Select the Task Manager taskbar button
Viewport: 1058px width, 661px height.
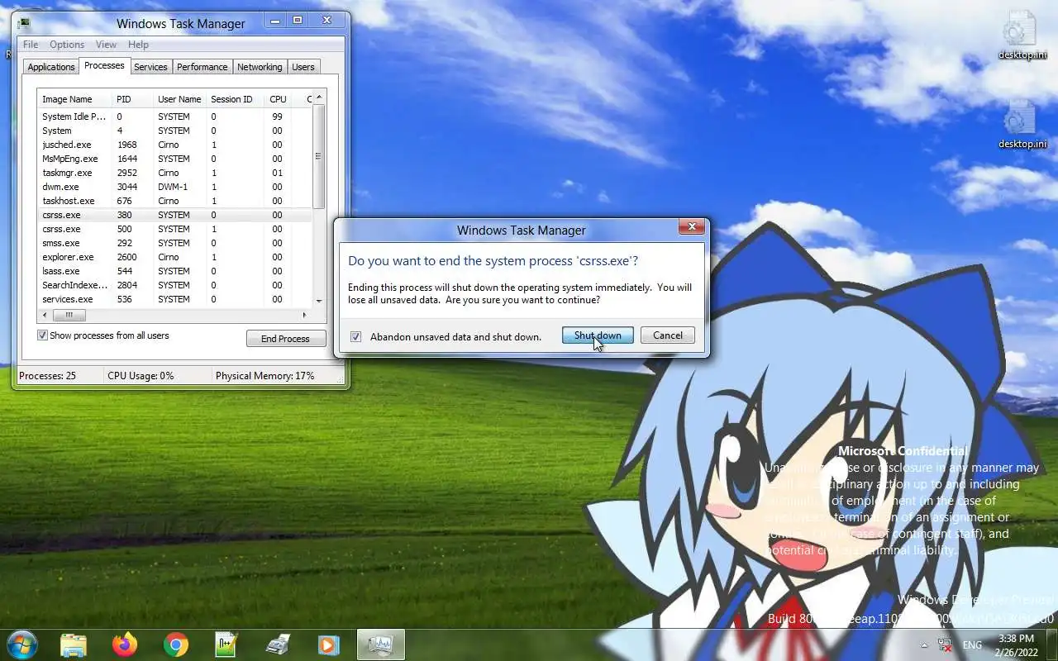(381, 644)
